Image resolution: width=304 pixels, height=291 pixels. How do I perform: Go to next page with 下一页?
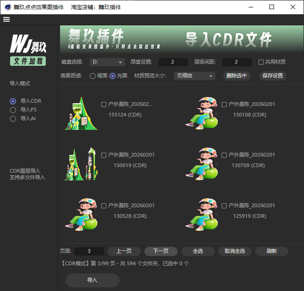161,251
